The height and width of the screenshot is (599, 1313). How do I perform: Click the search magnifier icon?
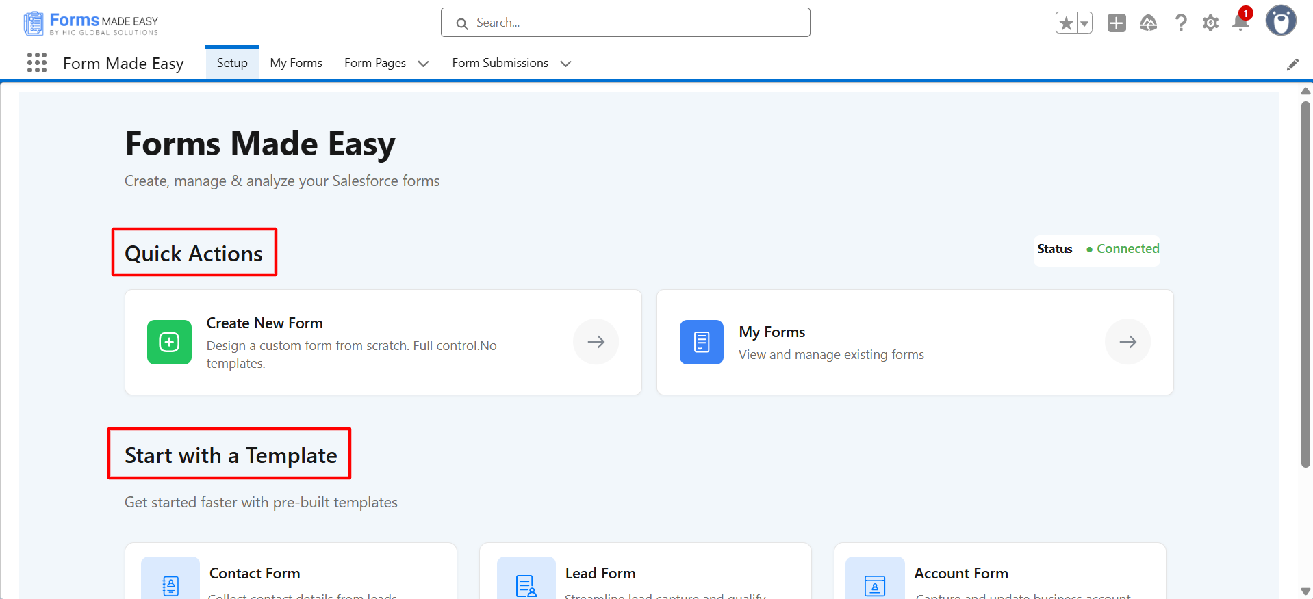click(462, 23)
